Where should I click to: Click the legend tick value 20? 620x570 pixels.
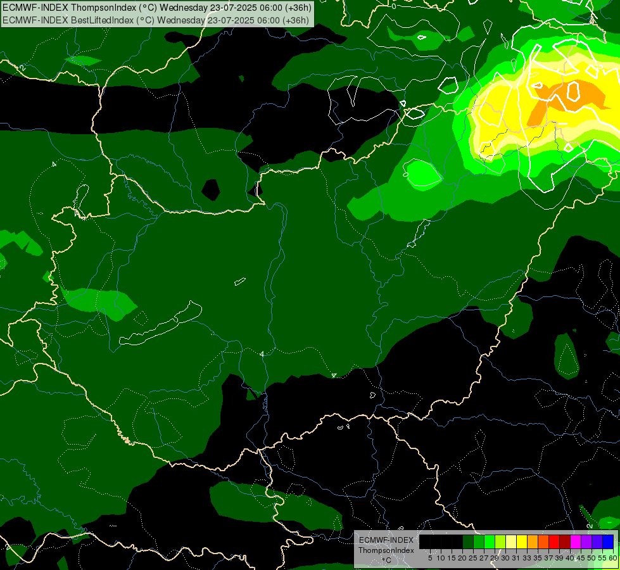(x=462, y=558)
